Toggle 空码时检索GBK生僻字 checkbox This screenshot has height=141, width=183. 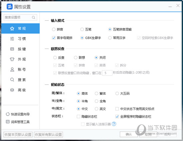pyautogui.click(x=139, y=38)
